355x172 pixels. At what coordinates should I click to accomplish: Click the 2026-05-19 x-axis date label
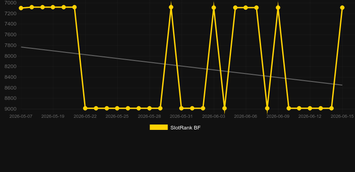pos(53,116)
